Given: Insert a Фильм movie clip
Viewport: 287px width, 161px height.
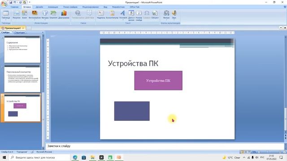Looking at the screenshot, I should tap(166, 15).
